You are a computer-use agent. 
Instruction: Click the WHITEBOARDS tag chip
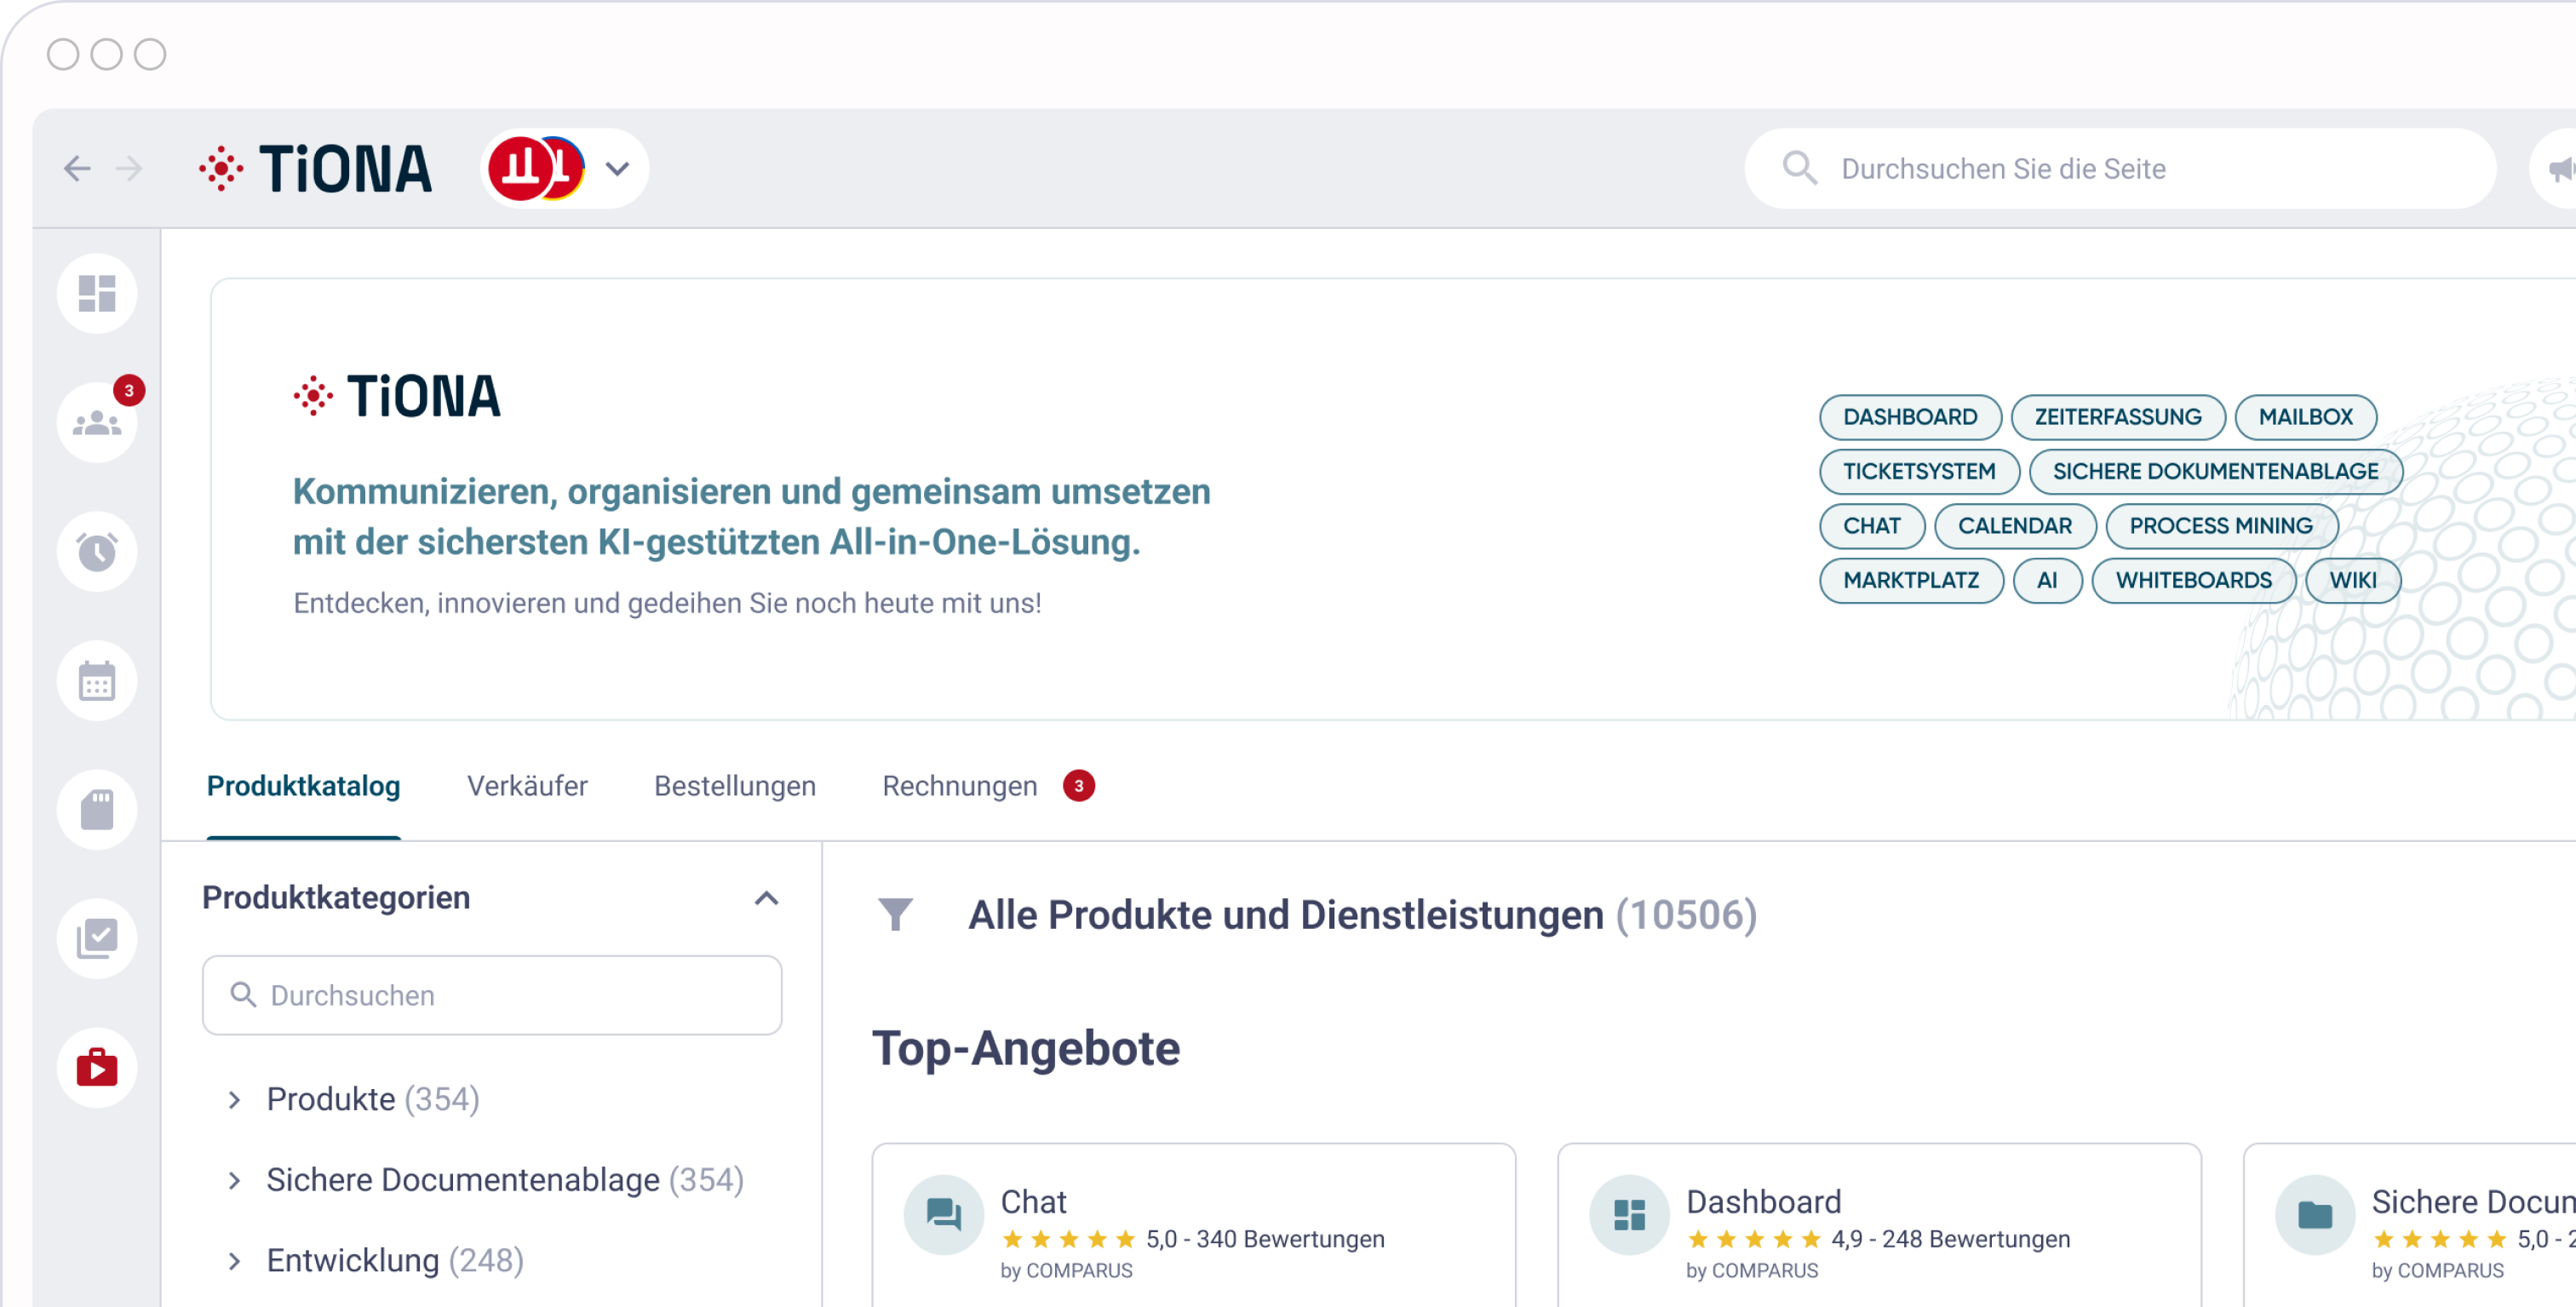click(2194, 580)
